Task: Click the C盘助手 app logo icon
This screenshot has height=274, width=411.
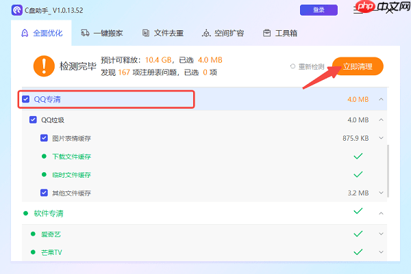Action: (x=16, y=10)
